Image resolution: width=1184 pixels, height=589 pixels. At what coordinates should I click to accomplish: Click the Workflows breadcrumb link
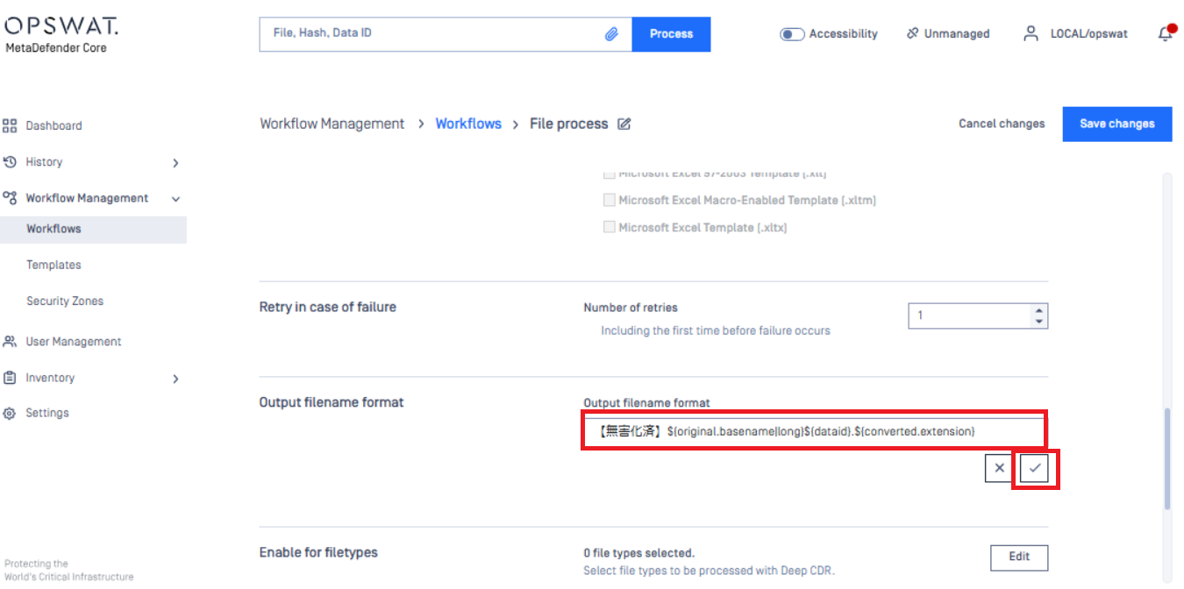click(468, 124)
